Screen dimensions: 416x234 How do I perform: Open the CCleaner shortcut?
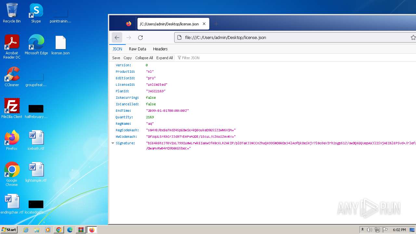[12, 77]
